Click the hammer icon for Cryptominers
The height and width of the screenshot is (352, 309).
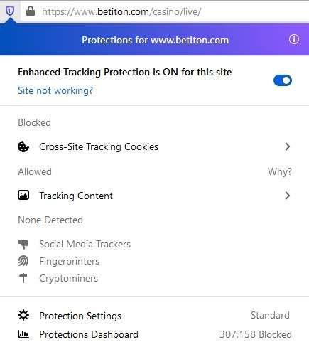click(x=23, y=278)
